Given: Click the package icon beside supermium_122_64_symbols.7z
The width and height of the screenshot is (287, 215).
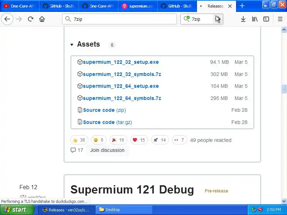Looking at the screenshot, I should 80,98.
